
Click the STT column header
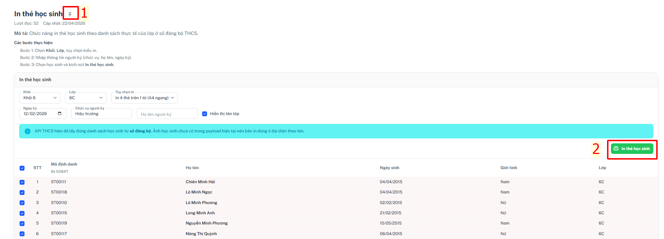pyautogui.click(x=37, y=168)
